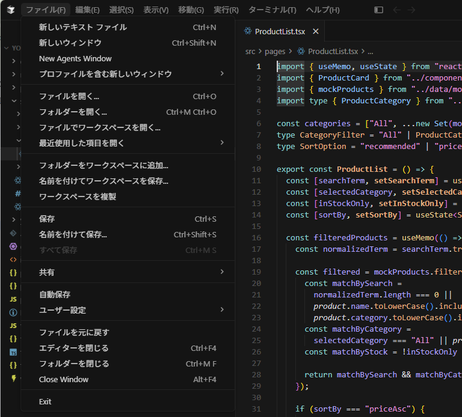The height and width of the screenshot is (417, 462).
Task: Choose 名前を付けて保存...
Action: (128, 234)
